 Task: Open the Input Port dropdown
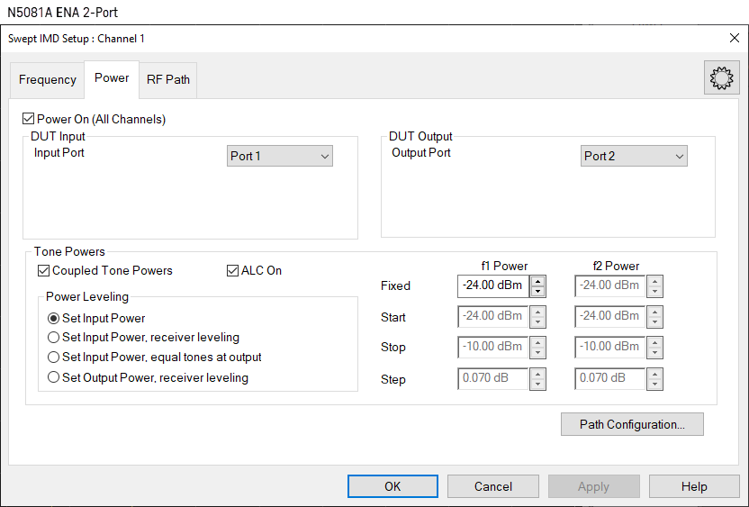coord(279,157)
